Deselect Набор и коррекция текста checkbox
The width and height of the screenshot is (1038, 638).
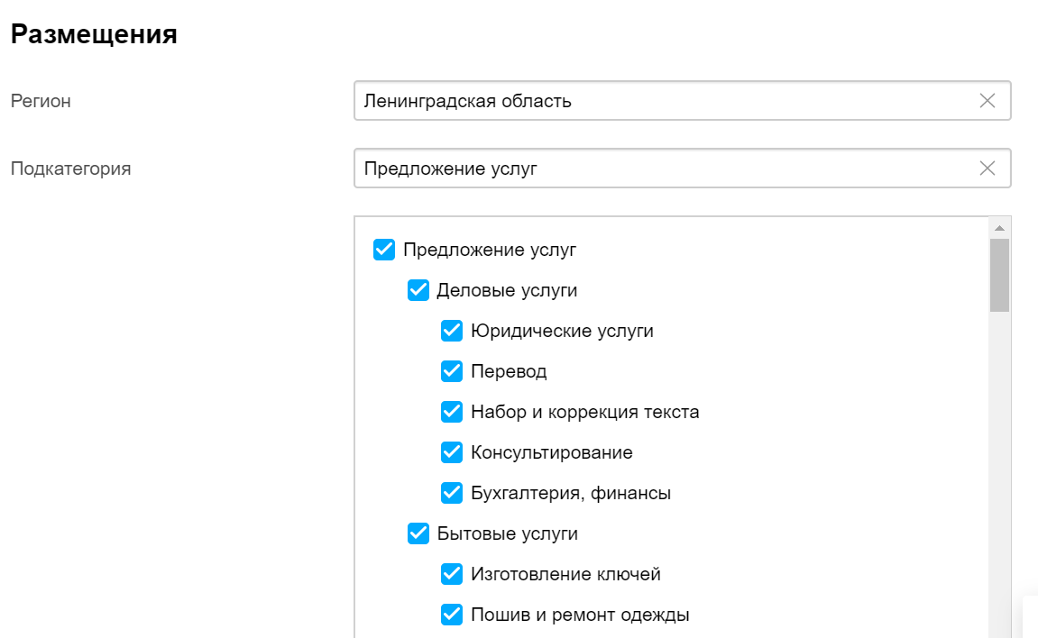pos(452,412)
